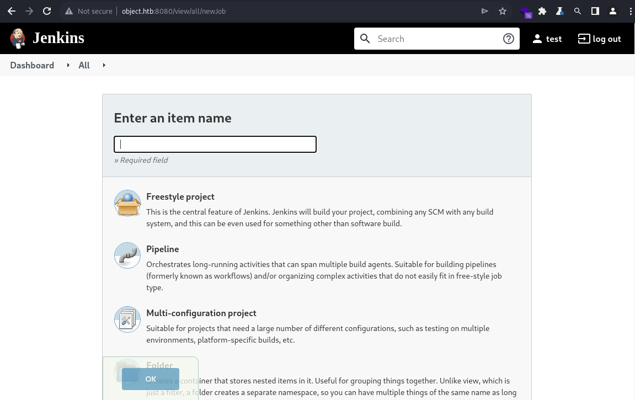Open the search help question mark
Image resolution: width=635 pixels, height=400 pixels.
509,39
